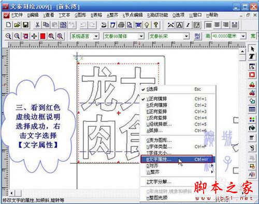Select Y反向竖排 layout option

tap(178, 118)
